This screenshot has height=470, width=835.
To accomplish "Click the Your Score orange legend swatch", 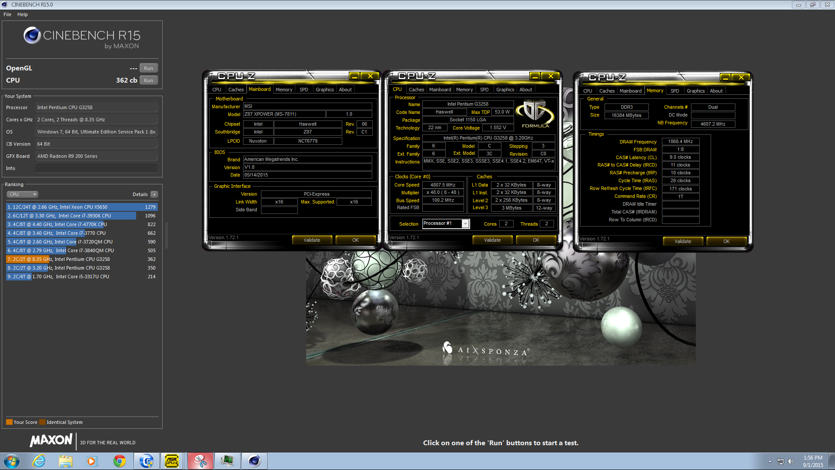I will coord(9,422).
